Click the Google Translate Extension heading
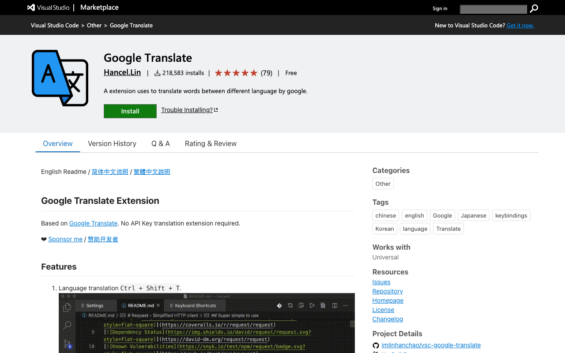The width and height of the screenshot is (565, 353). 100,201
